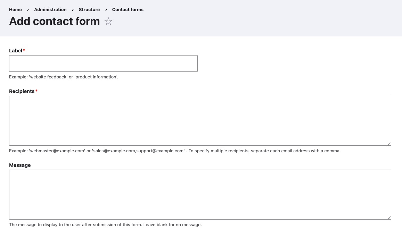
Task: Click the website feedback example help text
Action: pyautogui.click(x=64, y=77)
